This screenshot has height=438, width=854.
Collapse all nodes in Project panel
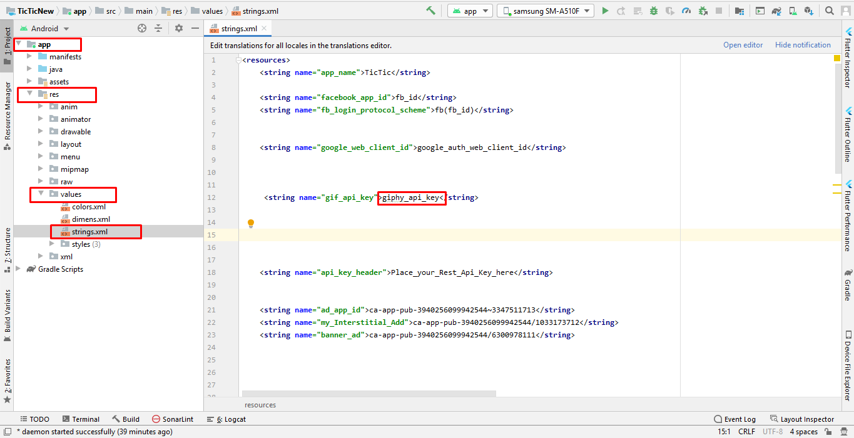pyautogui.click(x=158, y=28)
